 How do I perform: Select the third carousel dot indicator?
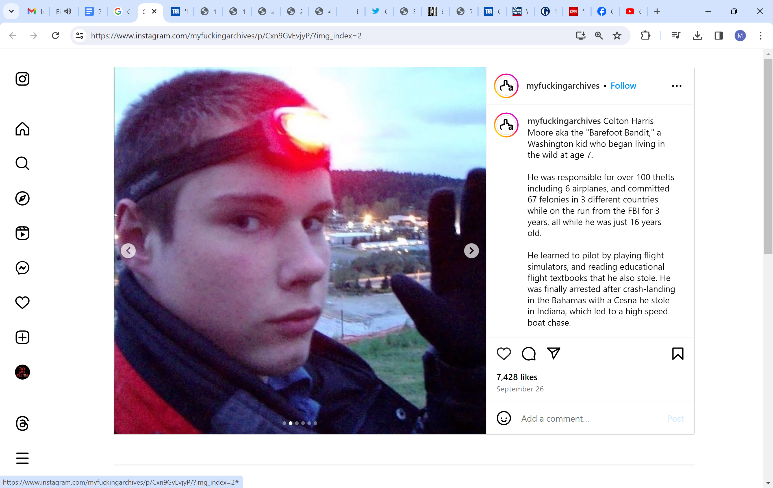coord(297,423)
